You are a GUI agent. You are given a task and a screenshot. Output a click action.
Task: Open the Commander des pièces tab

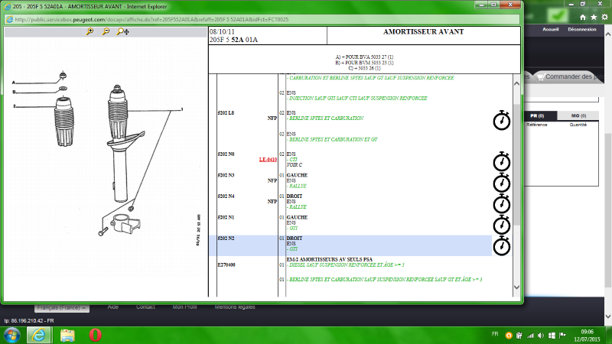[570, 77]
